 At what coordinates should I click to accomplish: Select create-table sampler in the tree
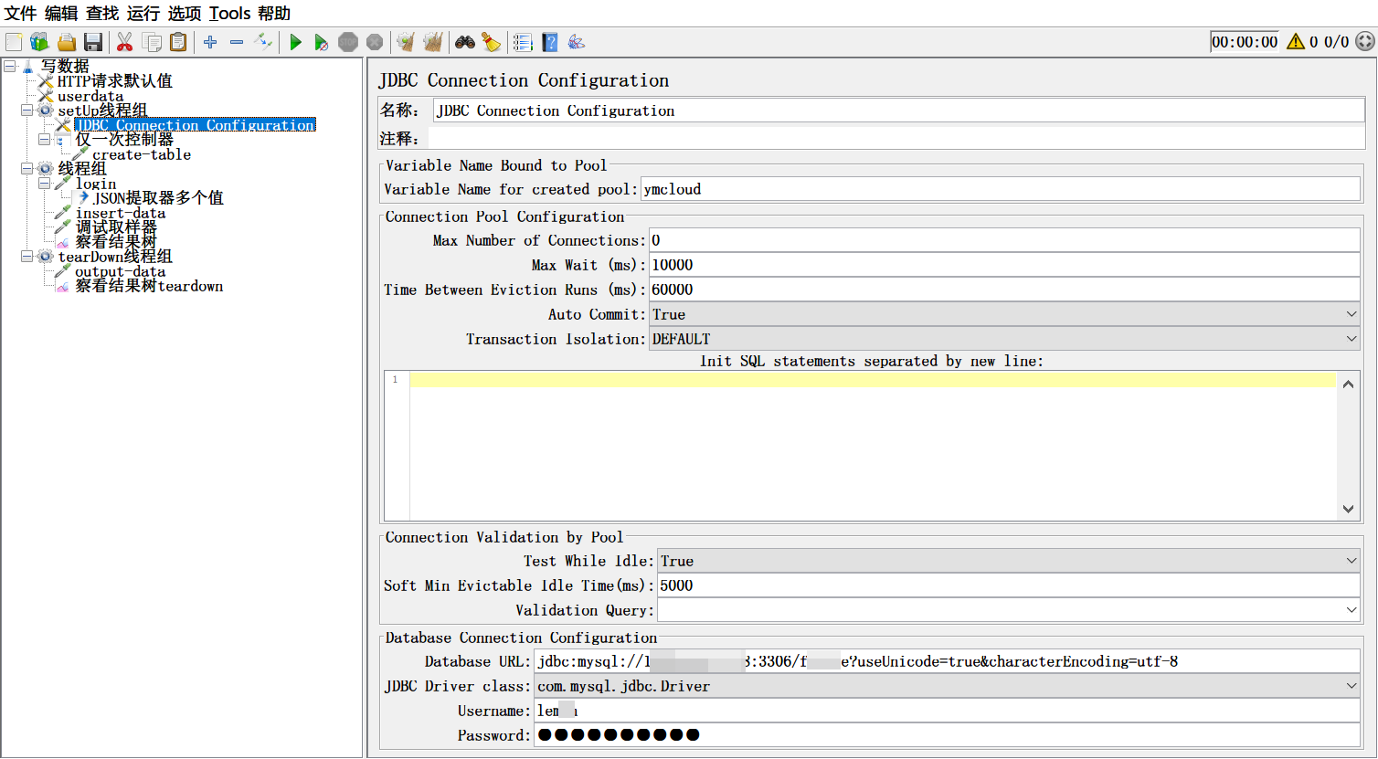tap(141, 154)
